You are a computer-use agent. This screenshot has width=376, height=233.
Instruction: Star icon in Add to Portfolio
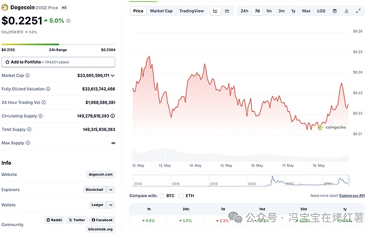(x=8, y=62)
